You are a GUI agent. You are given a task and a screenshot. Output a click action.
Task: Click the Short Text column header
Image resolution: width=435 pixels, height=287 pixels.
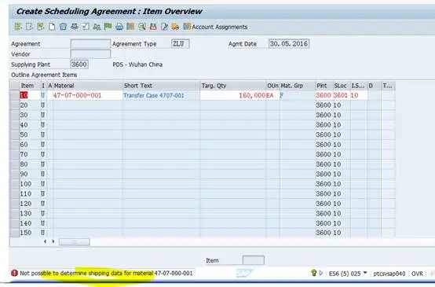161,86
